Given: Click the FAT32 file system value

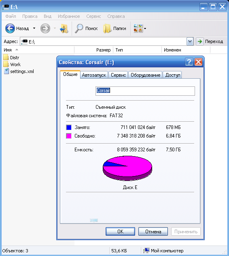Looking at the screenshot, I should click(116, 116).
